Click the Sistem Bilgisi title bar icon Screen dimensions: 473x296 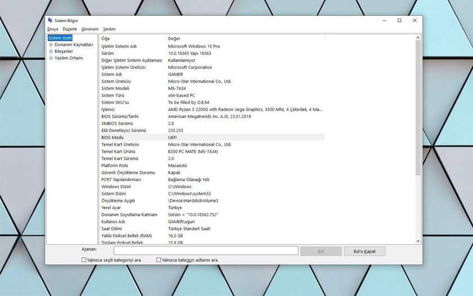(x=50, y=20)
